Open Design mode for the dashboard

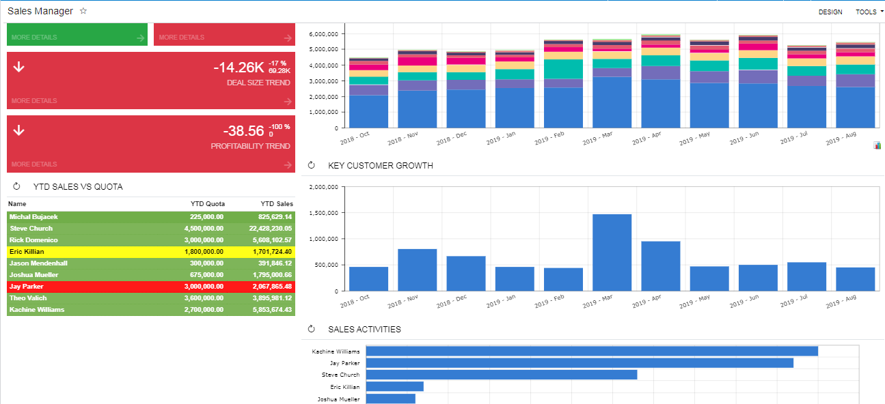coord(830,12)
